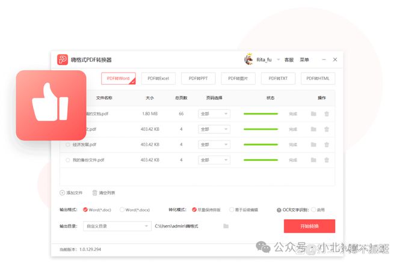The height and width of the screenshot is (263, 397).
Task: Select the 我的备份文件.pdf row radio
Action: 67,160
